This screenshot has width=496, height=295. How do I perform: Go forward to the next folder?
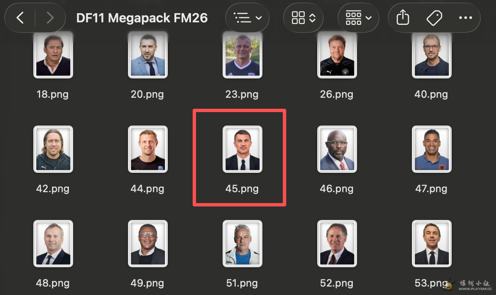50,18
